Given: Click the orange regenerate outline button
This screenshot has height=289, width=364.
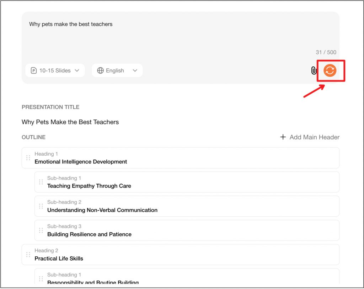Looking at the screenshot, I should pos(330,71).
